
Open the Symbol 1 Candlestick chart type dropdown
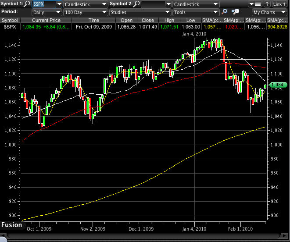pos(85,4)
